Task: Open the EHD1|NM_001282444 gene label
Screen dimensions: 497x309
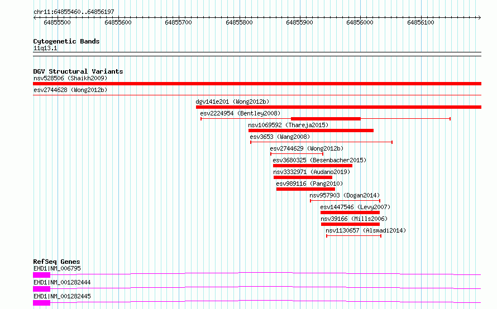Action: click(62, 282)
